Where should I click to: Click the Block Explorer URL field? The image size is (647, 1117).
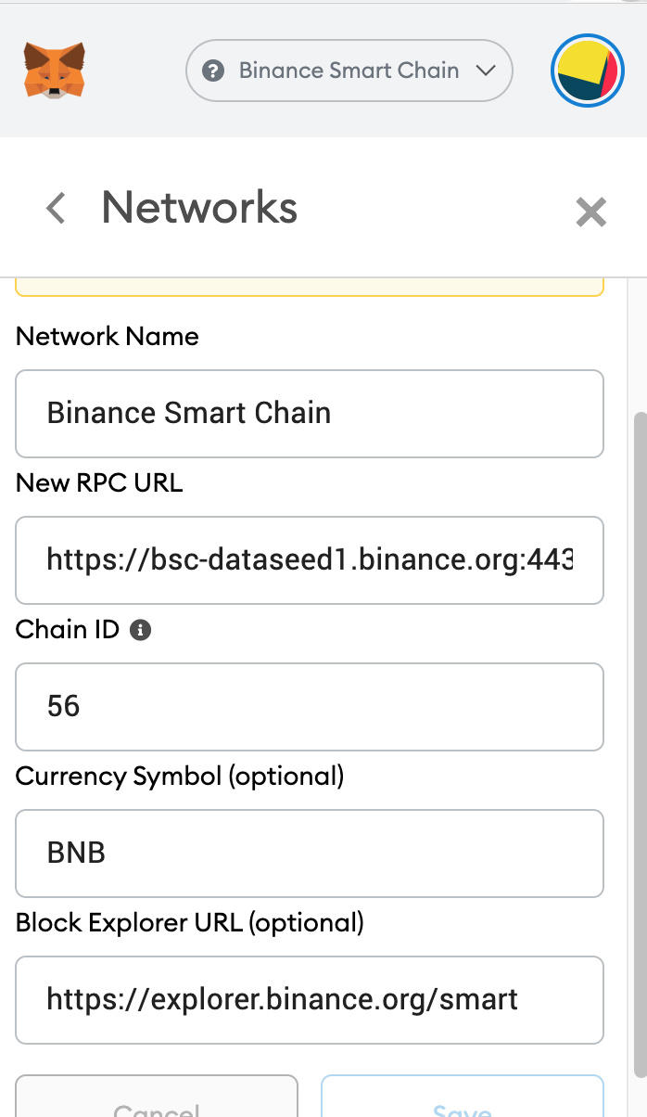(x=310, y=1000)
